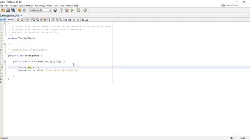Open the Tools menu
The width and height of the screenshot is (250, 140).
pos(62,5)
